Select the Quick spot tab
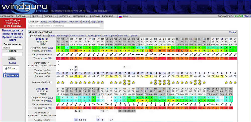Screen dimensions: 251x122 tap(34, 22)
